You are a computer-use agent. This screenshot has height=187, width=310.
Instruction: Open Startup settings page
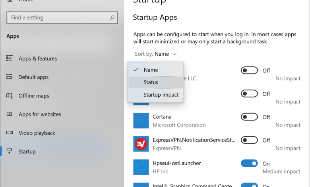click(x=27, y=152)
